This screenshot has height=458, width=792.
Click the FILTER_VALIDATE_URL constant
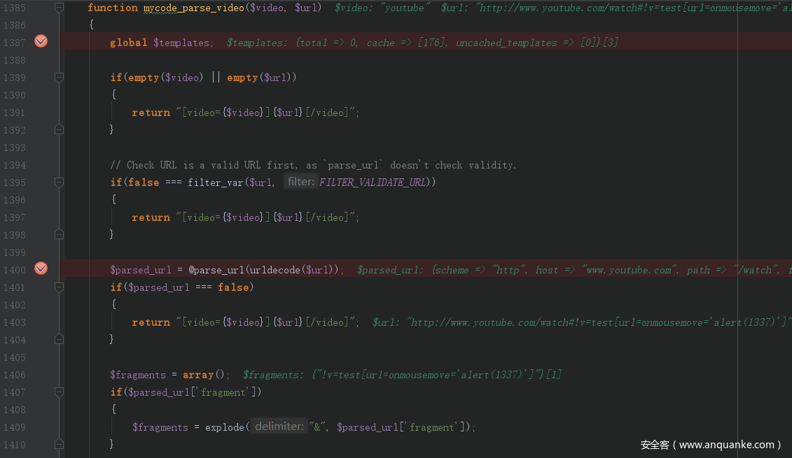pyautogui.click(x=373, y=182)
